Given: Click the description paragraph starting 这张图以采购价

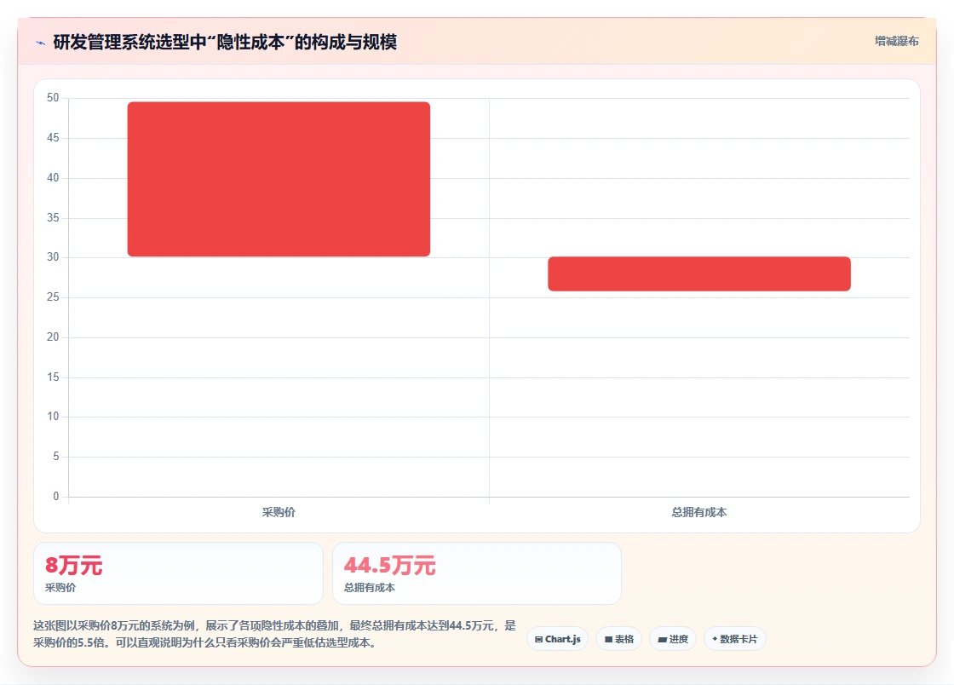Looking at the screenshot, I should pyautogui.click(x=274, y=634).
